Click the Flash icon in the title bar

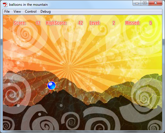[5, 5]
